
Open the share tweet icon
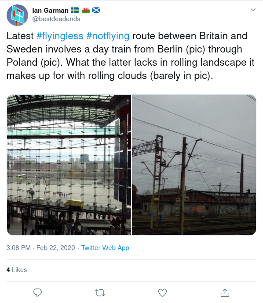click(x=225, y=292)
